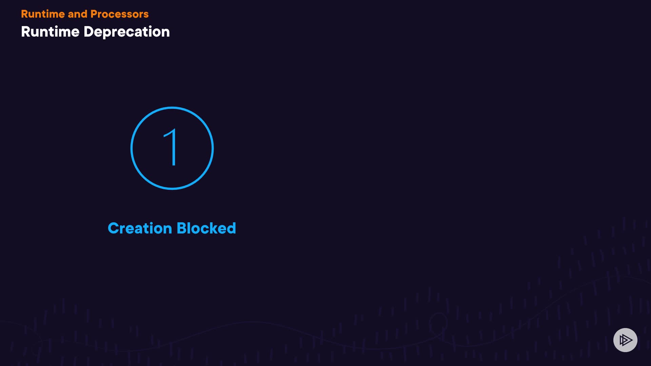Click the numeral 1 inside the circle
The image size is (651, 366).
pyautogui.click(x=172, y=147)
